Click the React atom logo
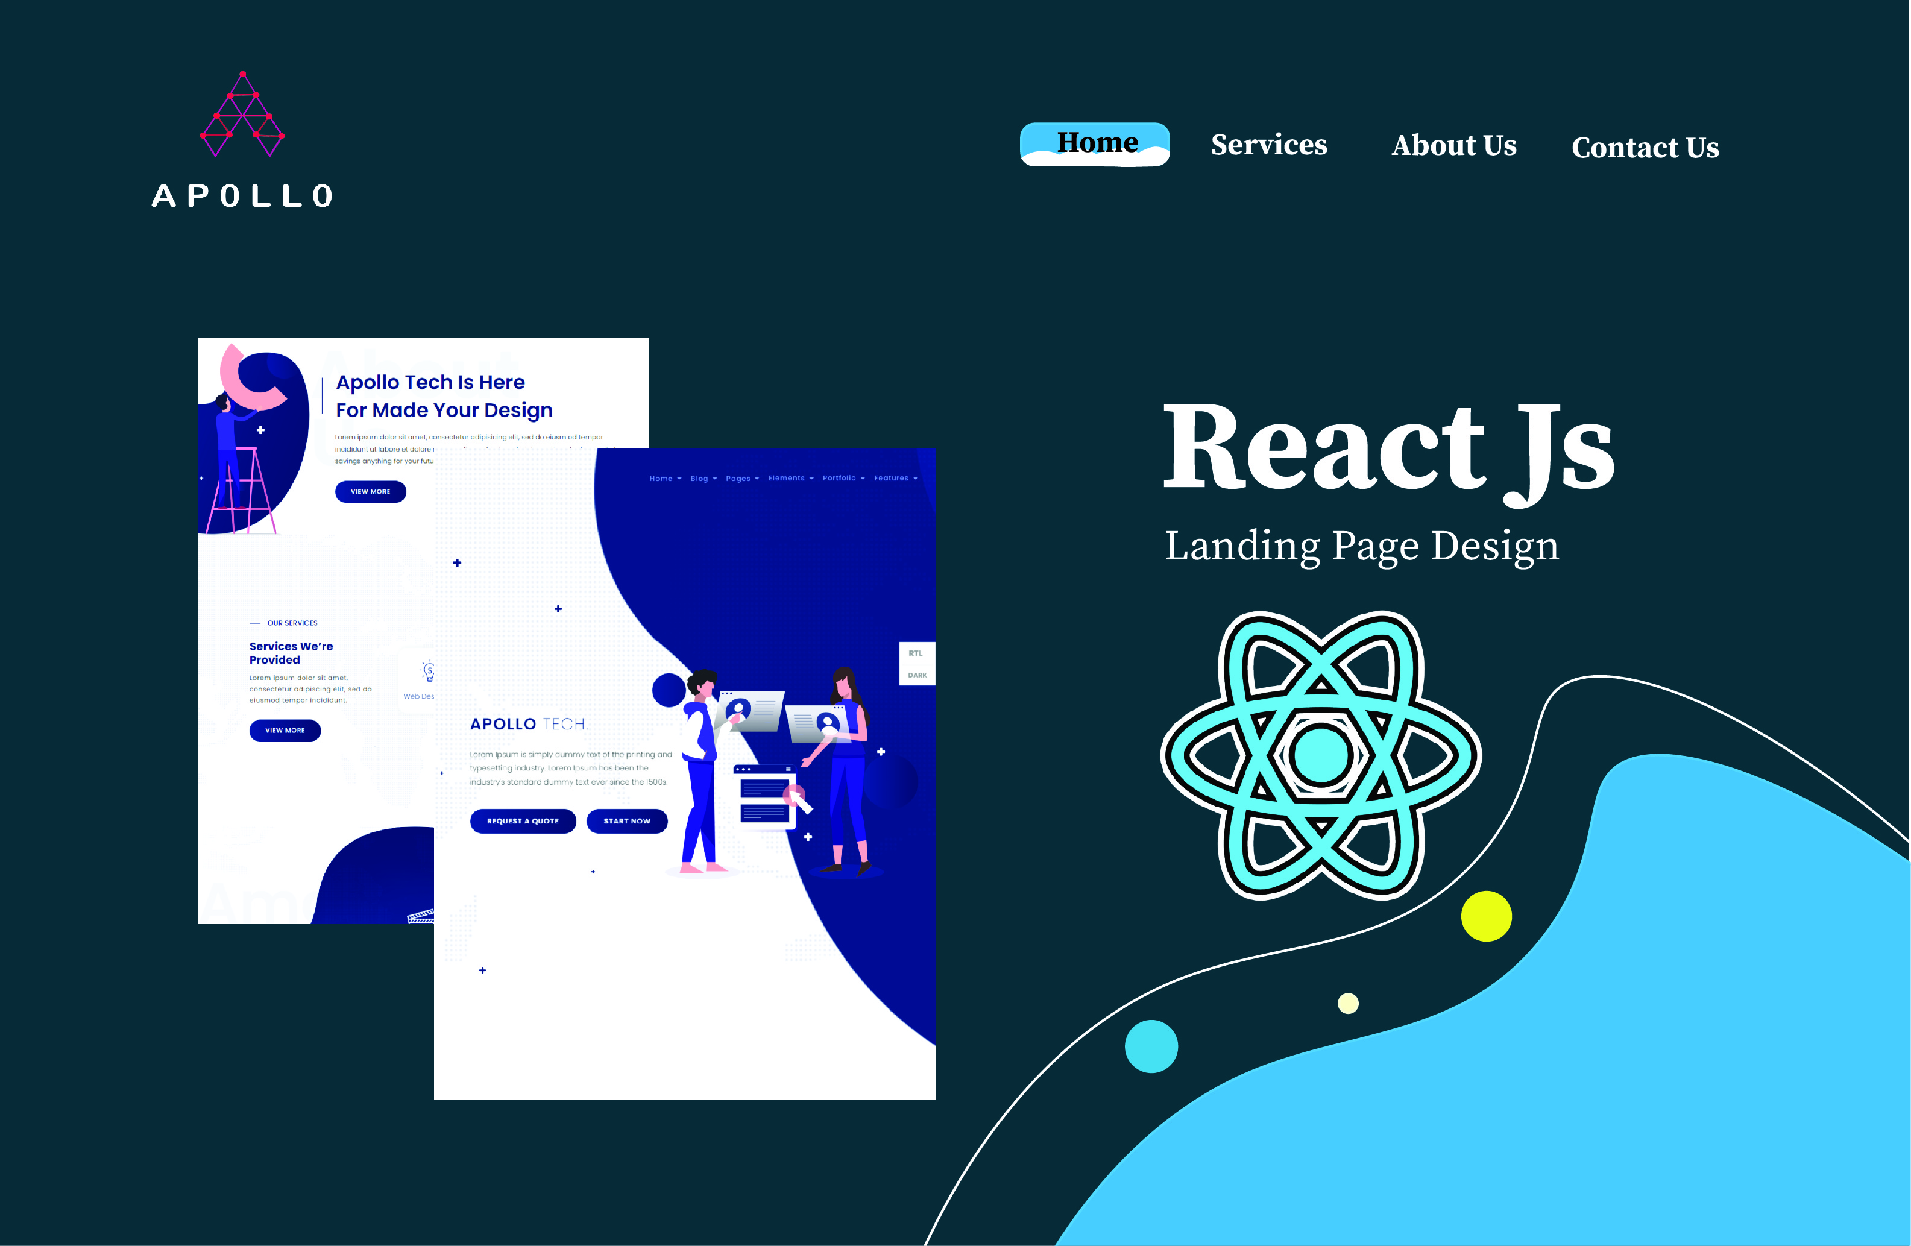 point(1320,755)
